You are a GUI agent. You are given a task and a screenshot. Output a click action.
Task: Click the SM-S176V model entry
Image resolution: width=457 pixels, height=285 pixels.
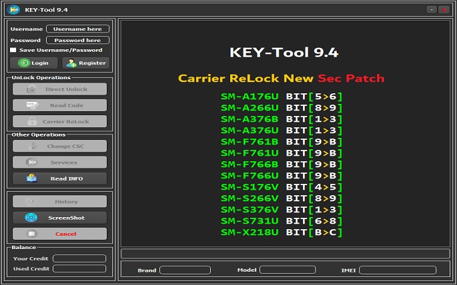pyautogui.click(x=250, y=187)
